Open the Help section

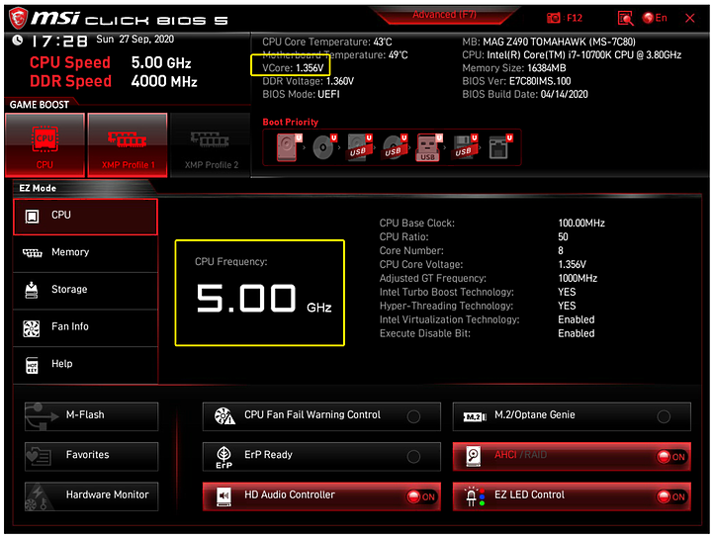pos(85,365)
